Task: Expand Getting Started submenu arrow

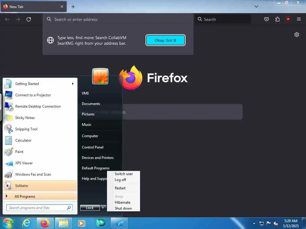Action: click(x=73, y=84)
